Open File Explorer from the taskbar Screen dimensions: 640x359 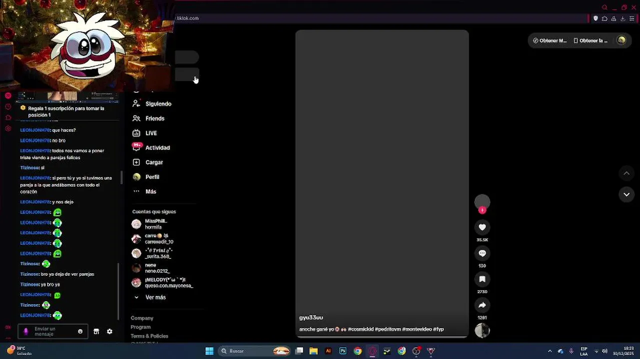pos(314,351)
